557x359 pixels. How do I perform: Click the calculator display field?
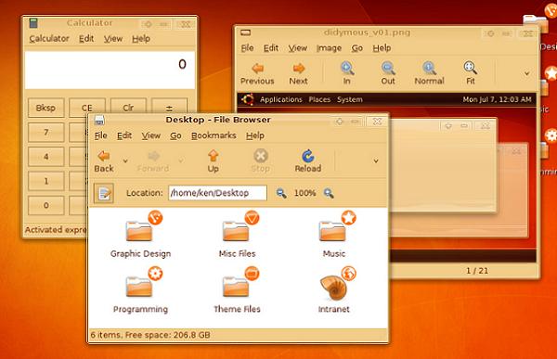coord(110,71)
